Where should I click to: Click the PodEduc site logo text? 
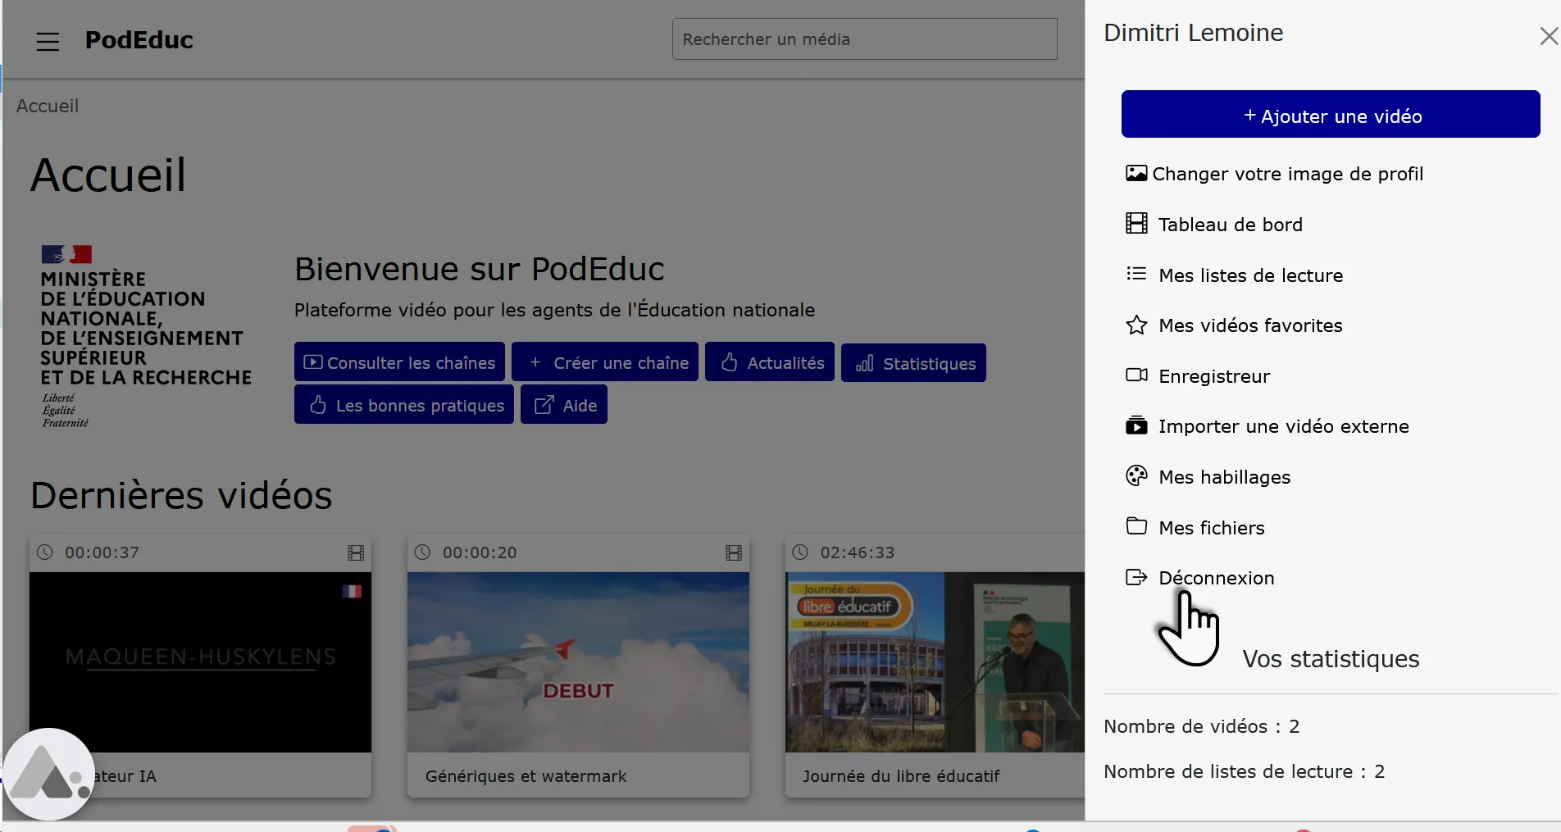[139, 40]
